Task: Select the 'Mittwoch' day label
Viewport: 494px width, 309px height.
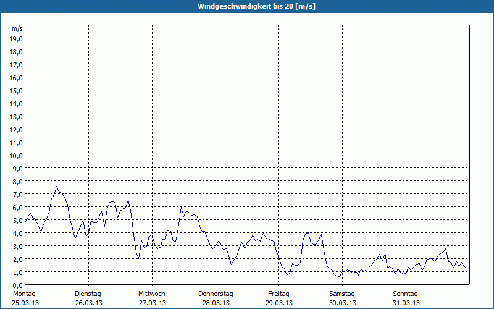Action: 152,294
